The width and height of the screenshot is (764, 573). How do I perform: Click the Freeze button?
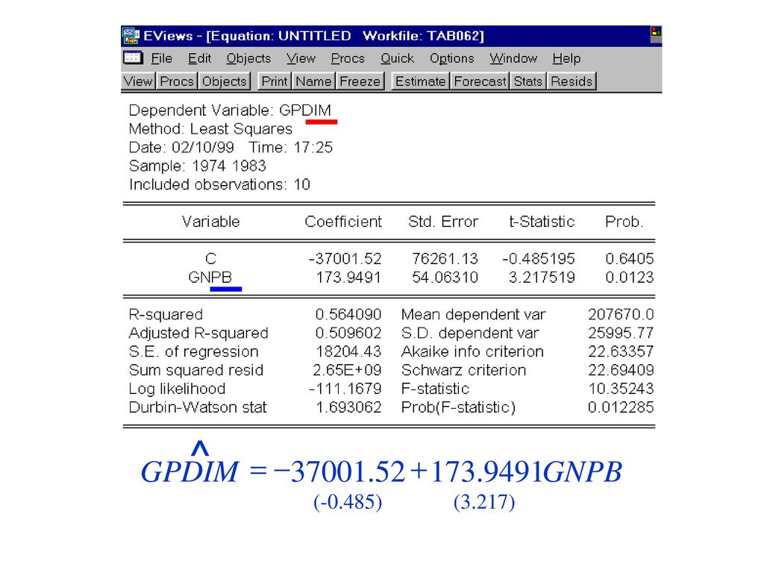tap(360, 81)
